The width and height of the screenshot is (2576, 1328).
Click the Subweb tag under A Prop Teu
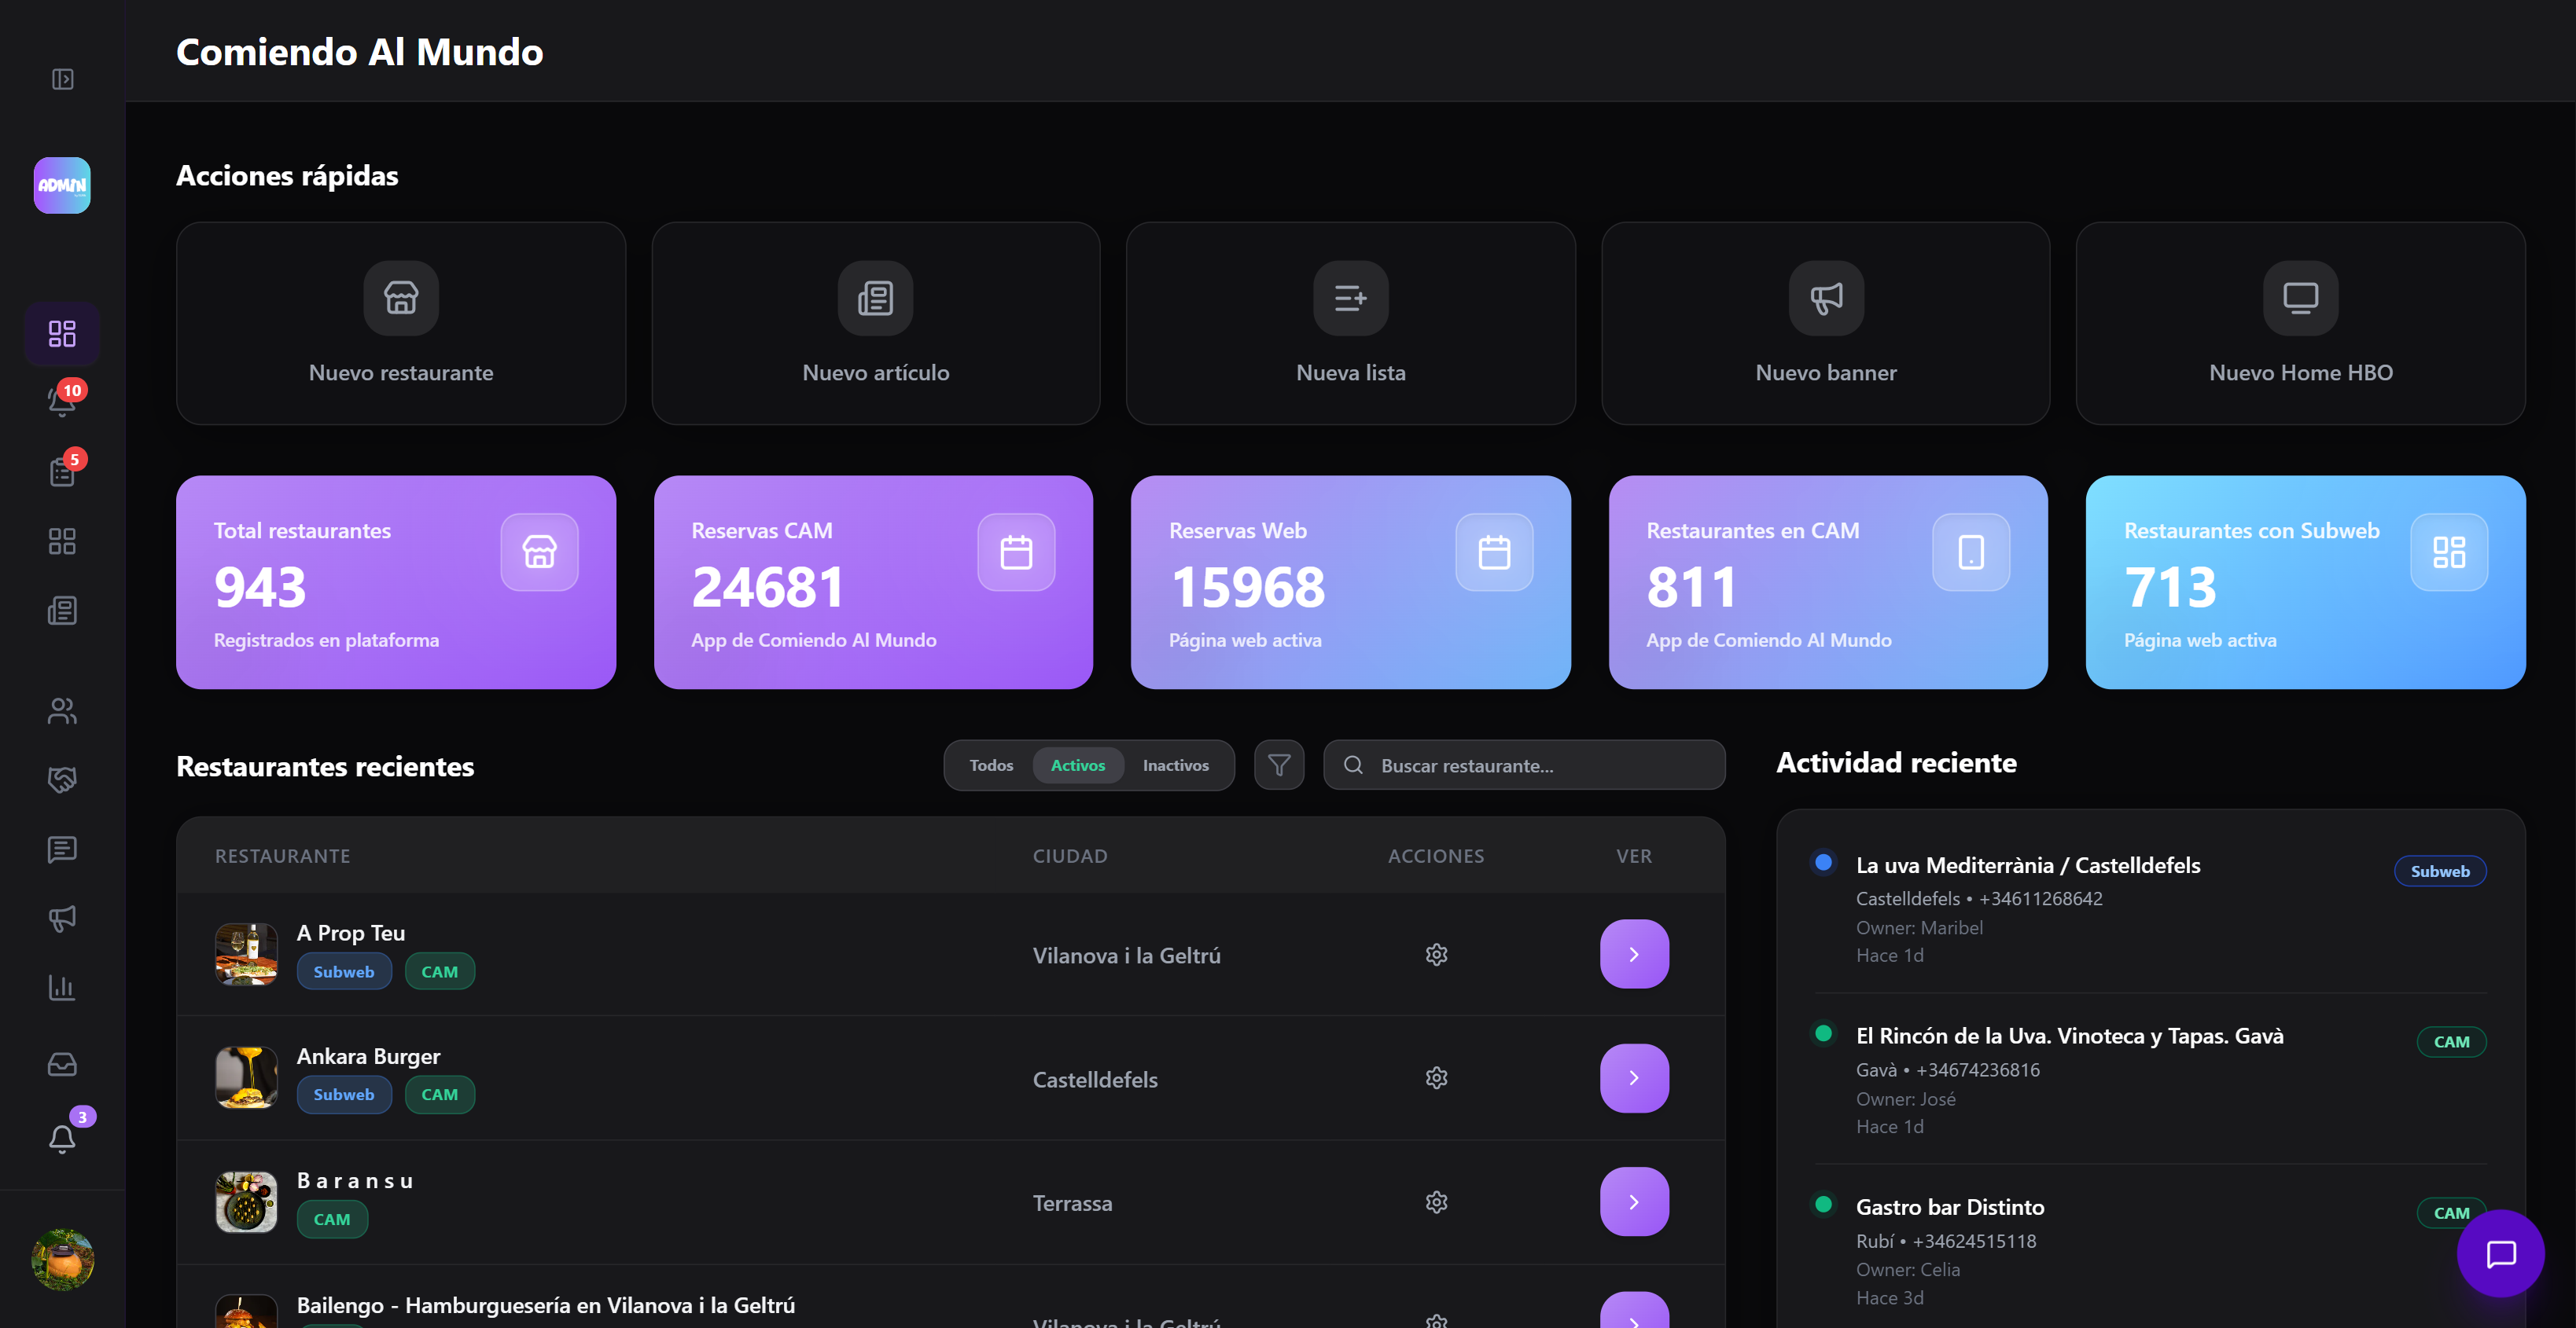click(344, 971)
